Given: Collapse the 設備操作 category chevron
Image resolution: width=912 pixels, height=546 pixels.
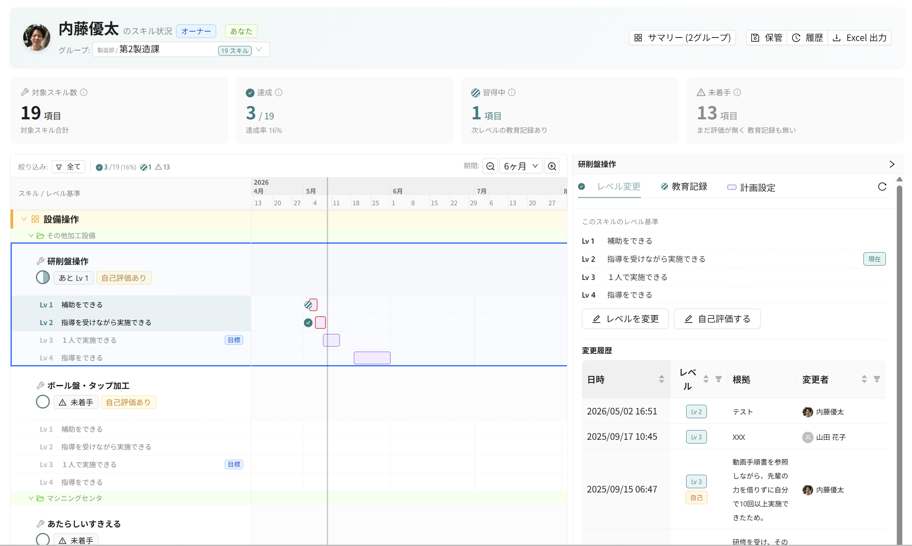Looking at the screenshot, I should 24,219.
